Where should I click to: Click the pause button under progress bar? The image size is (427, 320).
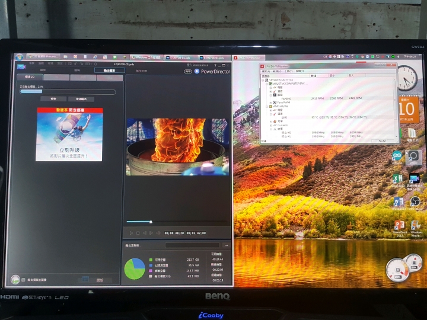53,99
